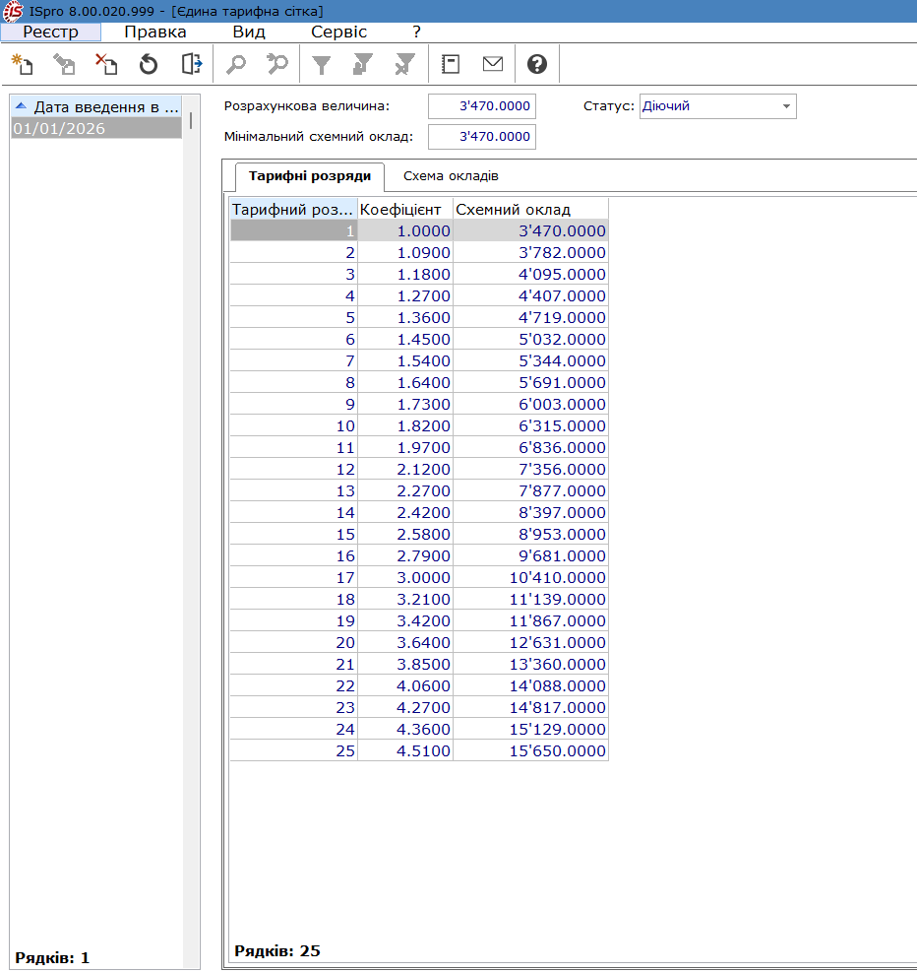Select the salary cell 3'782.0000
The height and width of the screenshot is (973, 917).
click(530, 252)
